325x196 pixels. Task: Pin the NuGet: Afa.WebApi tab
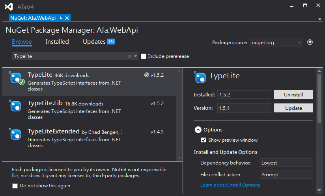(61, 18)
